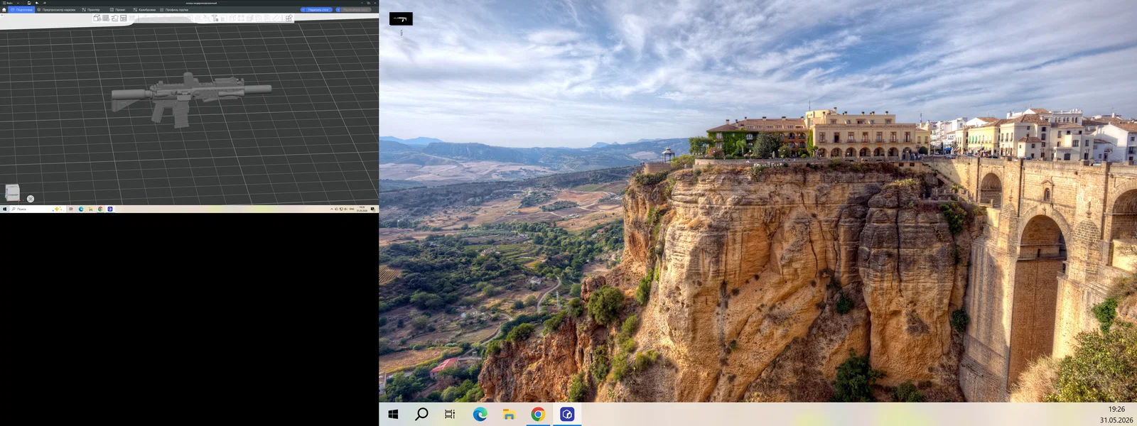Click the Нарезать стол button
This screenshot has height=426, width=1137.
[318, 10]
